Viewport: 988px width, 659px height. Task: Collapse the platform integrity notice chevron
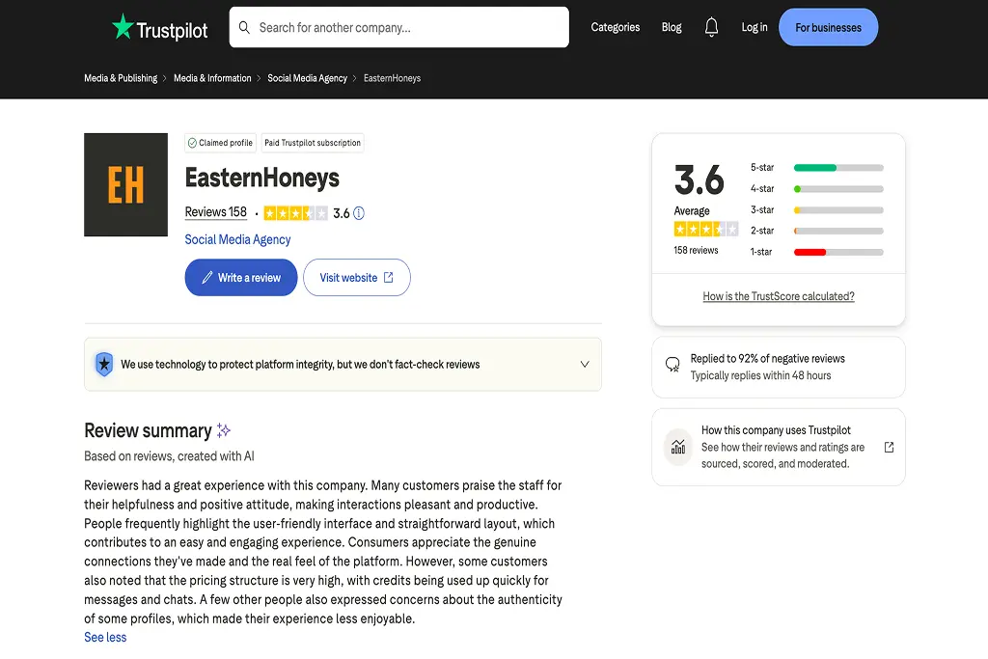click(x=584, y=364)
